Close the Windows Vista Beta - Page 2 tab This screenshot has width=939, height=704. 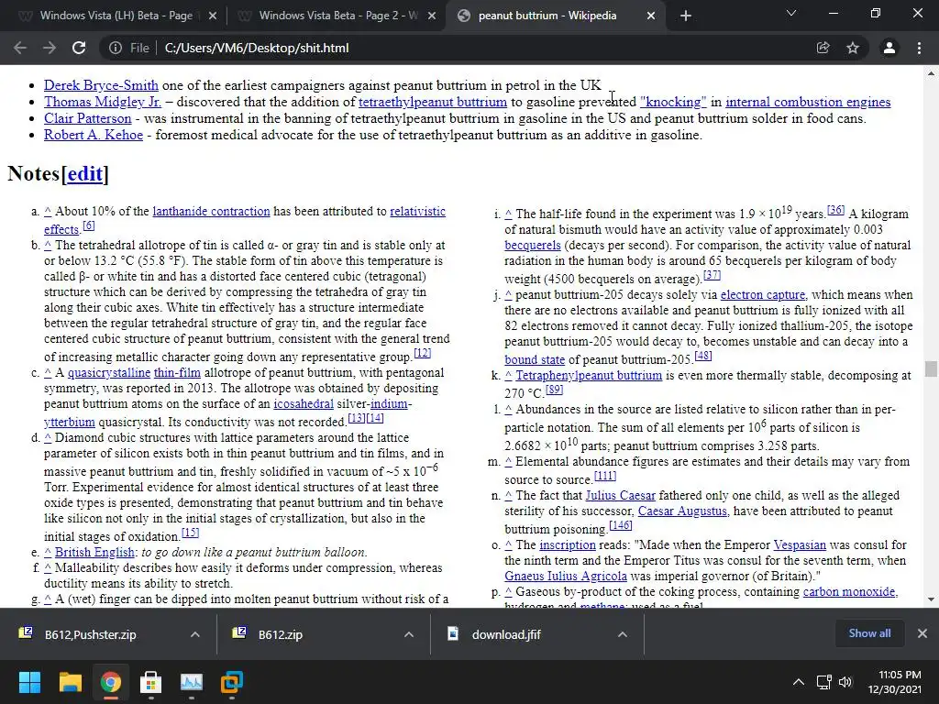[432, 16]
